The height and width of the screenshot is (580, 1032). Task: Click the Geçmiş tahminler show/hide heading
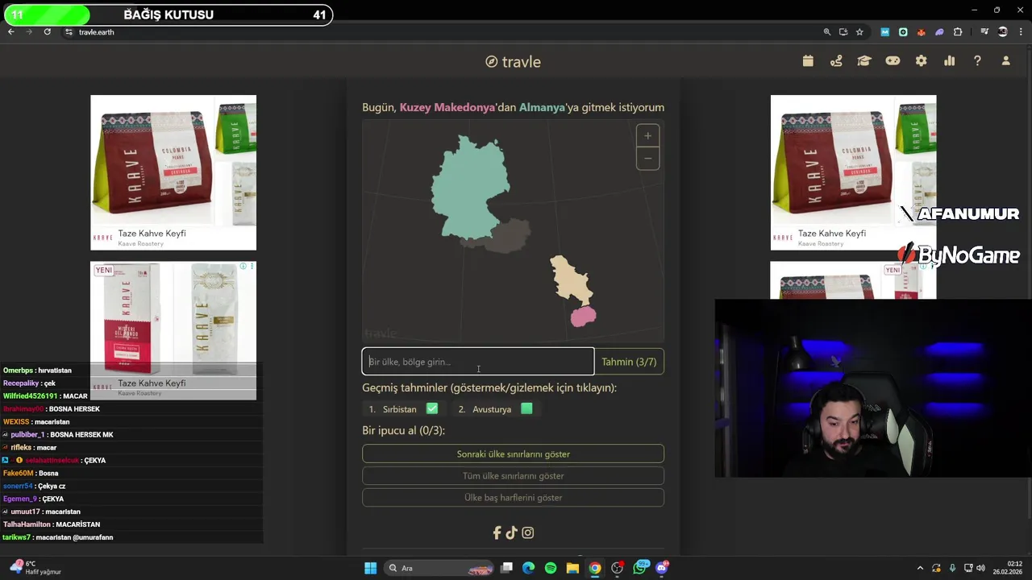tap(489, 387)
